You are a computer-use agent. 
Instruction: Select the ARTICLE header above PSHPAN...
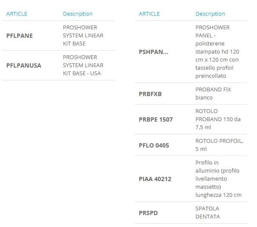(149, 14)
